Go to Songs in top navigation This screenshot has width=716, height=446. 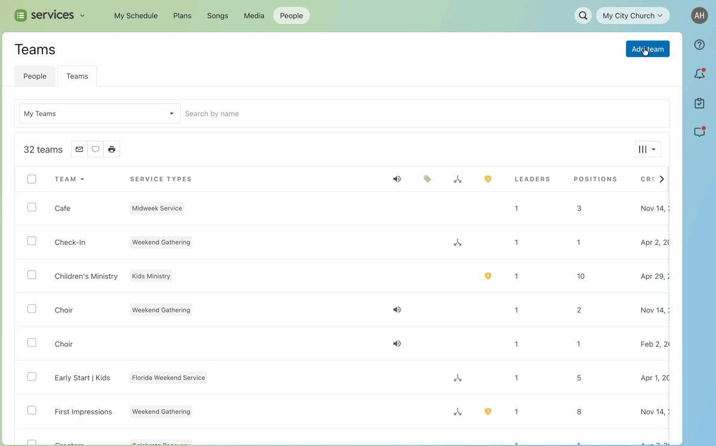tap(217, 16)
